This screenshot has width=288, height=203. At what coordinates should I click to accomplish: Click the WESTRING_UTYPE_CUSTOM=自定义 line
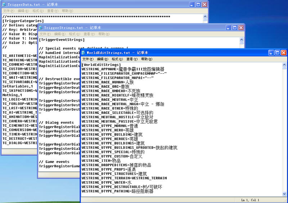coord(112,156)
